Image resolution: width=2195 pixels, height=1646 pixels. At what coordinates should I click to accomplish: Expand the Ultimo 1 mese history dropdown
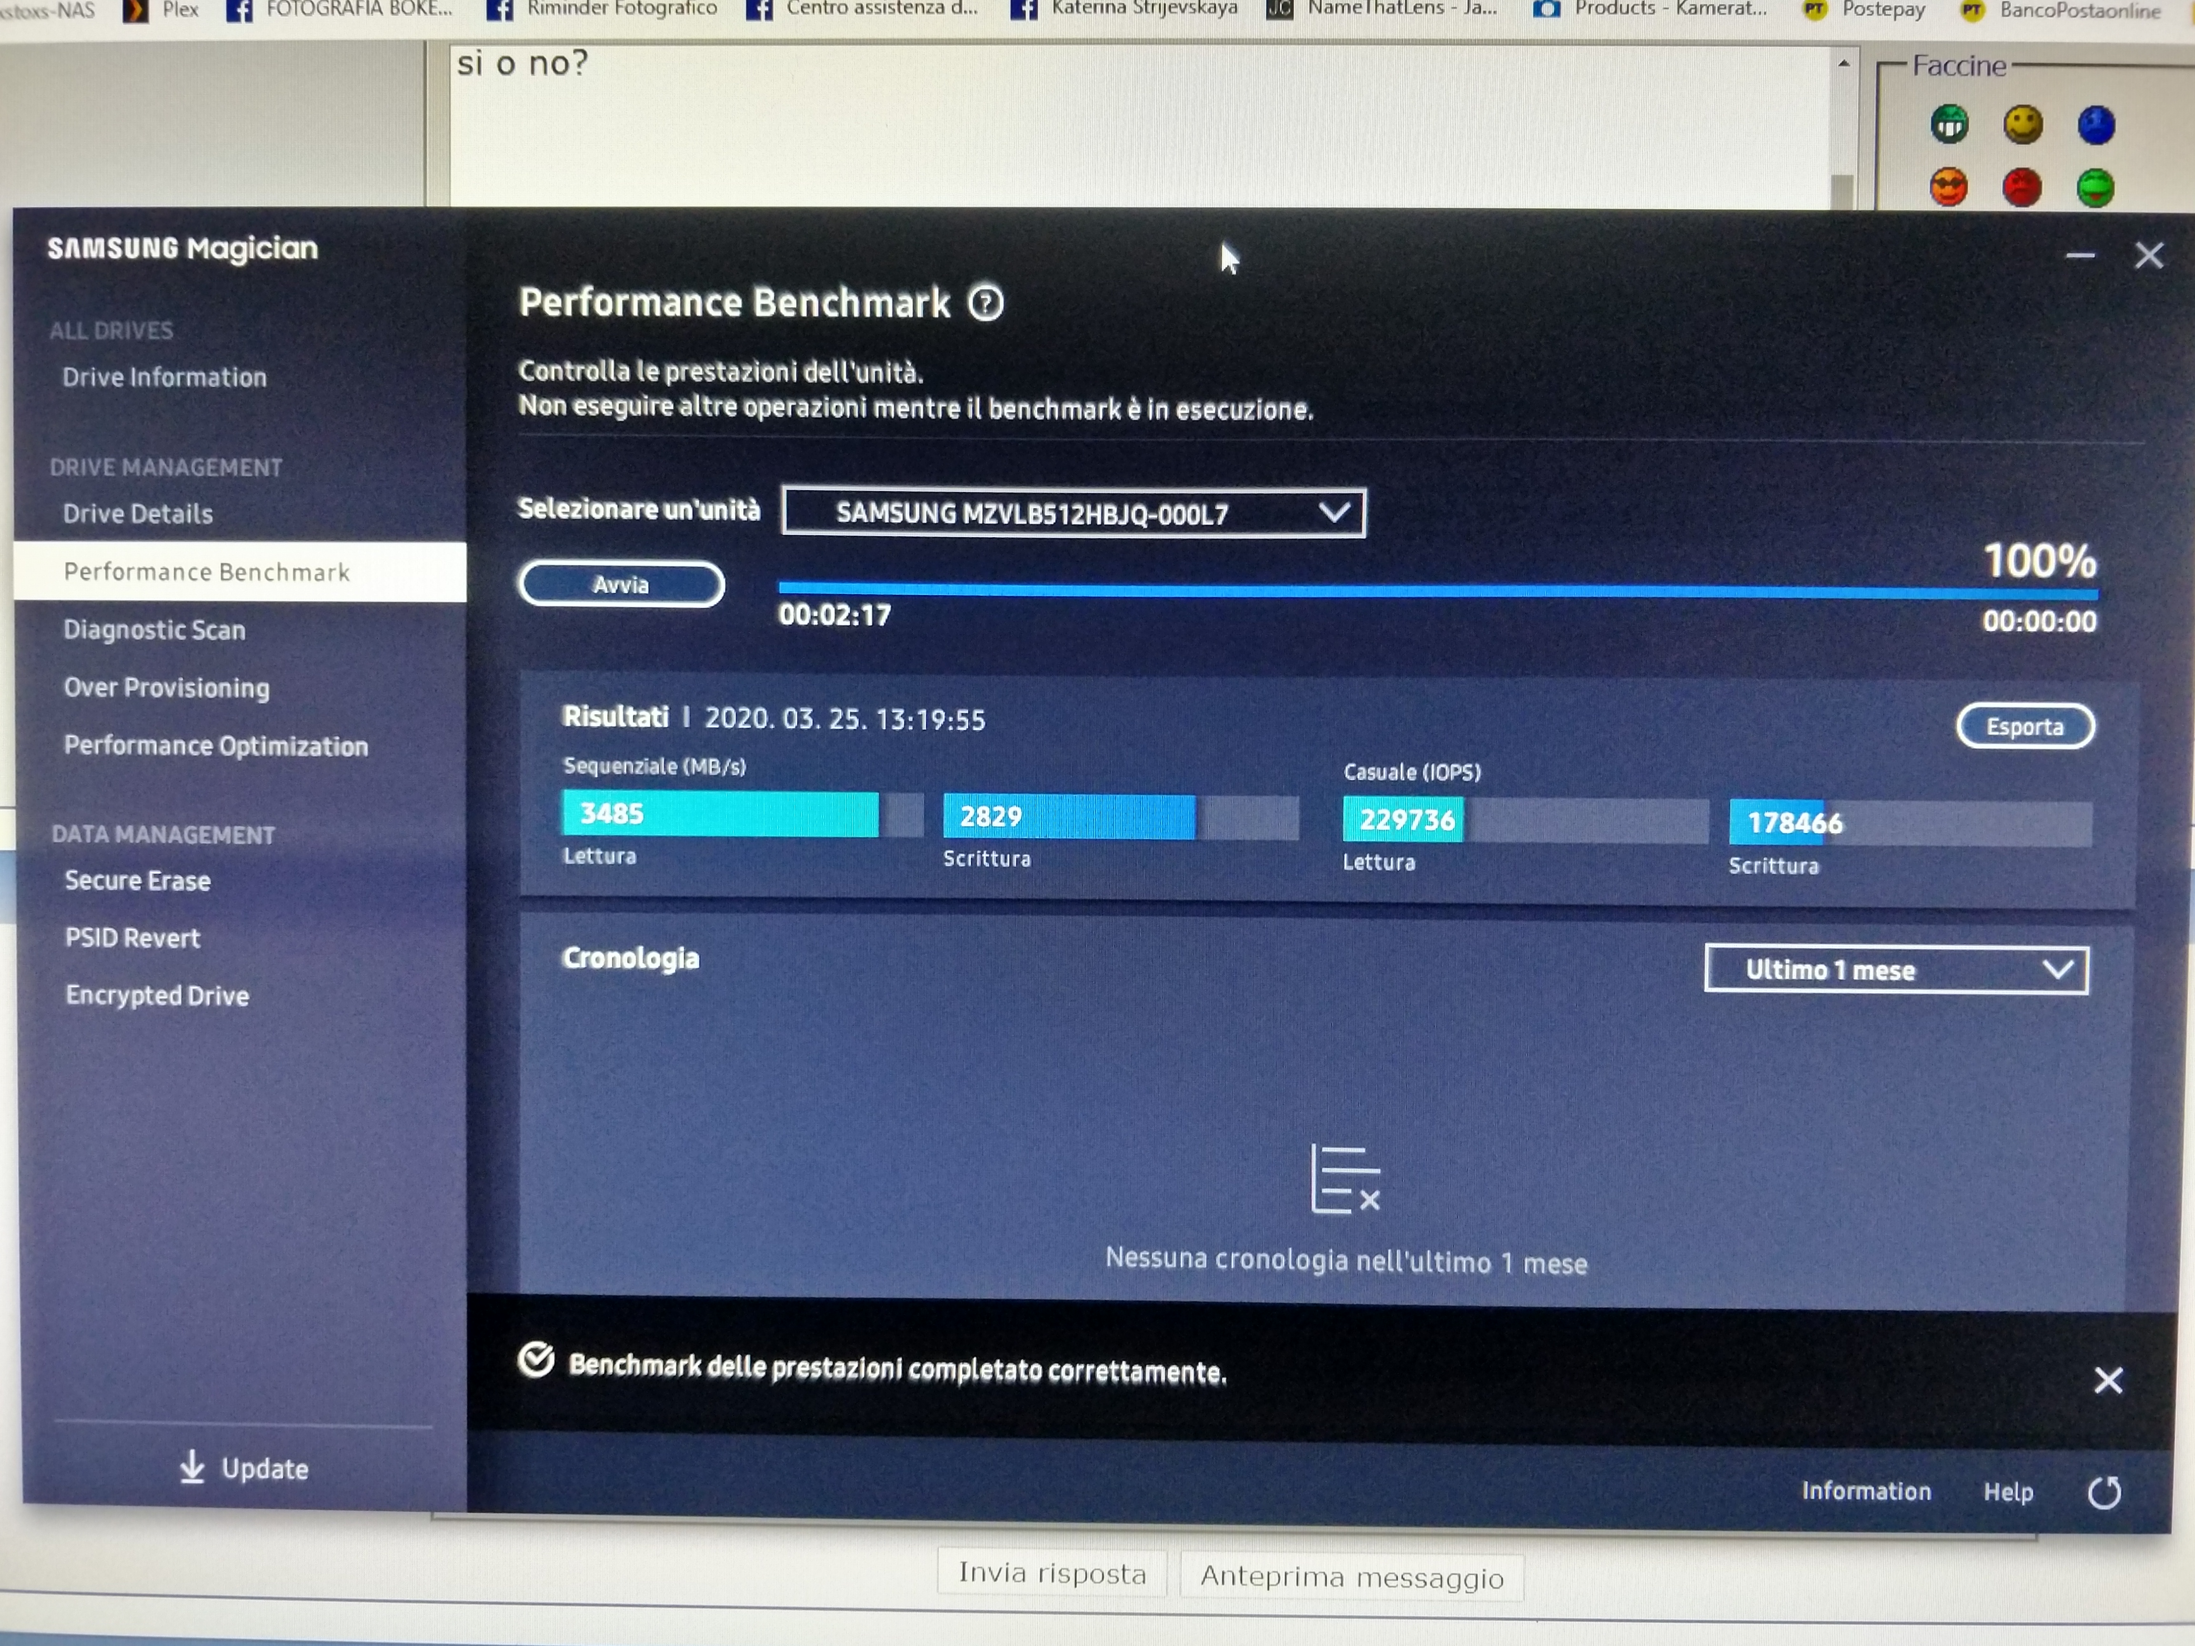[x=1896, y=969]
